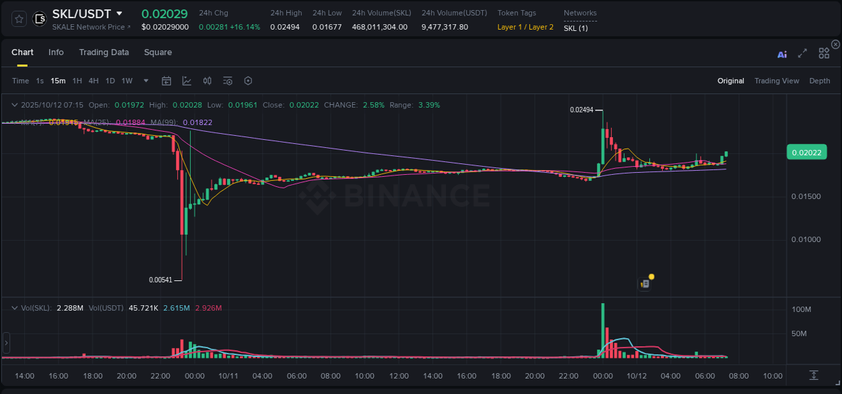Open the Square tab
This screenshot has height=394, width=842.
coord(158,52)
